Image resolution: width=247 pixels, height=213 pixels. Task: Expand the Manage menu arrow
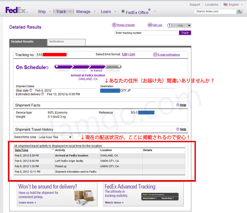95,12
